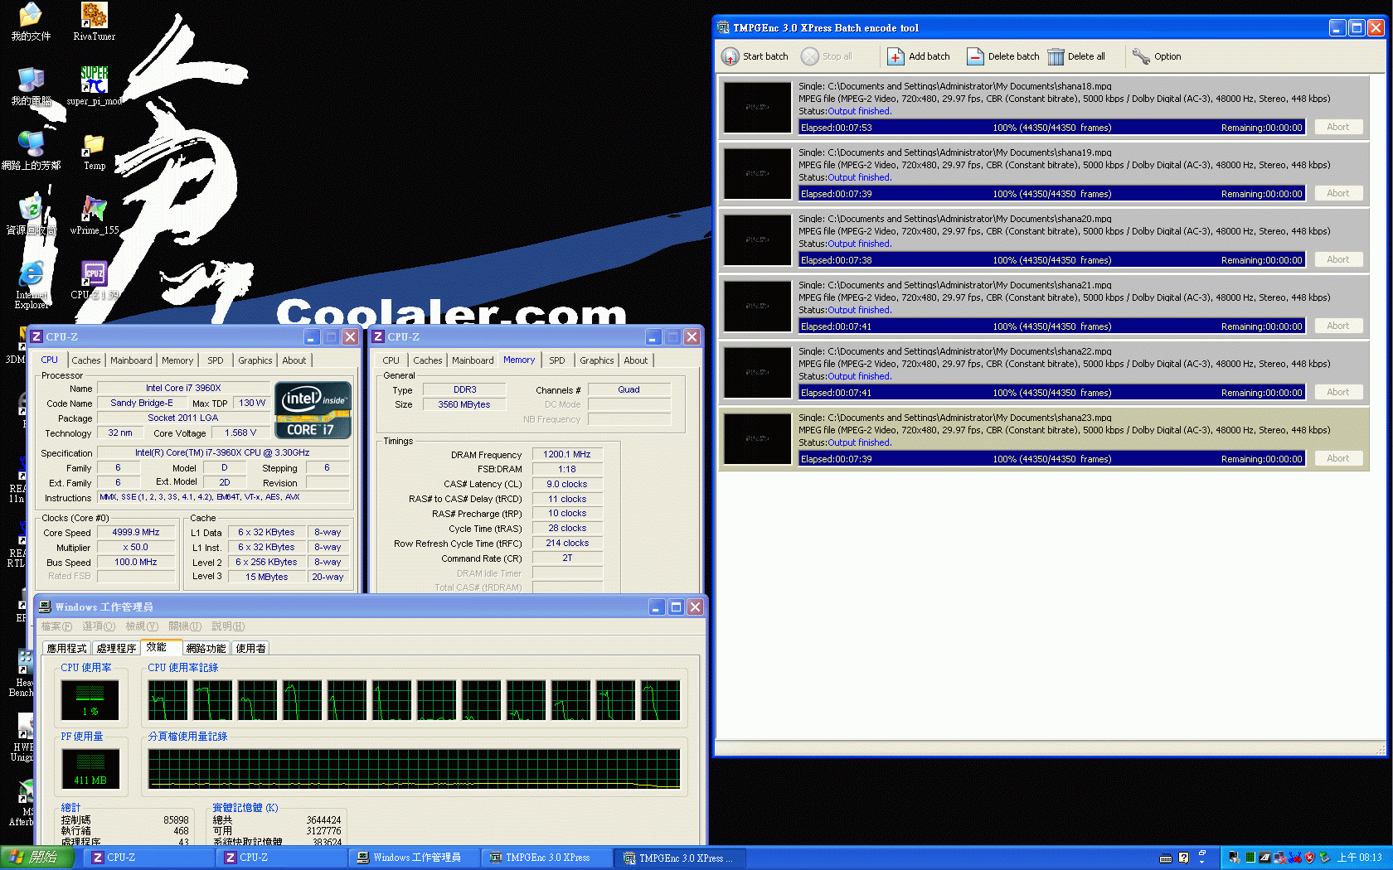
Task: Click Delete batch button
Action: pyautogui.click(x=1002, y=56)
